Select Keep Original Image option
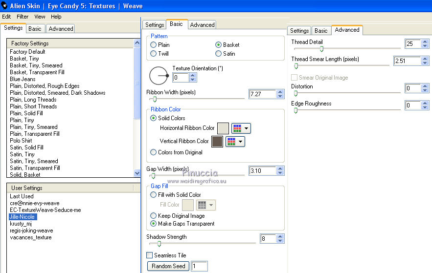The height and width of the screenshot is (273, 432). pyautogui.click(x=154, y=216)
